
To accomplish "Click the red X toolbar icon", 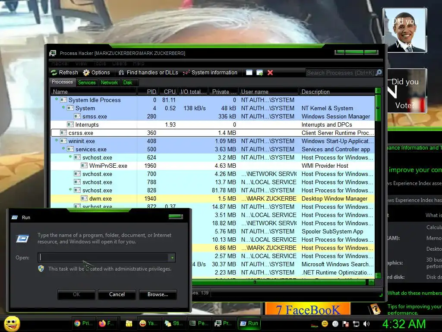I will pos(270,73).
